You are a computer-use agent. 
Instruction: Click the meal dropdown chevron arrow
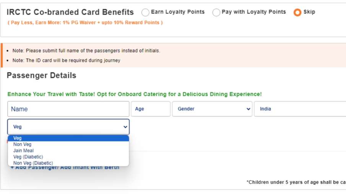125,127
